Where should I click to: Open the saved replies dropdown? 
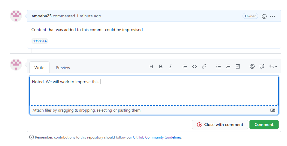273,66
